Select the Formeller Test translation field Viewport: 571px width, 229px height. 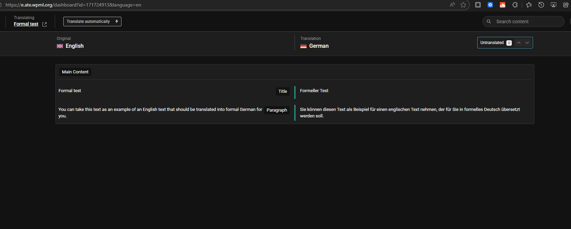[x=314, y=91]
